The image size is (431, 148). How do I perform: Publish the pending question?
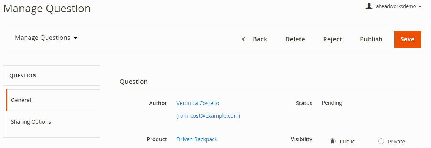point(371,39)
